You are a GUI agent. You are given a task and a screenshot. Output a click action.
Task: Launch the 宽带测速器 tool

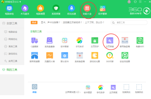(x=35, y=57)
